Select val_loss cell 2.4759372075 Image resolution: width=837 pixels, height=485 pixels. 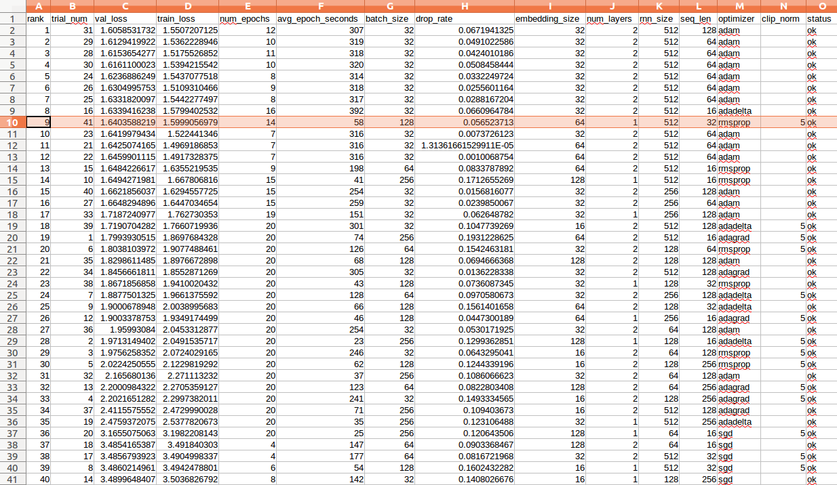coord(127,421)
